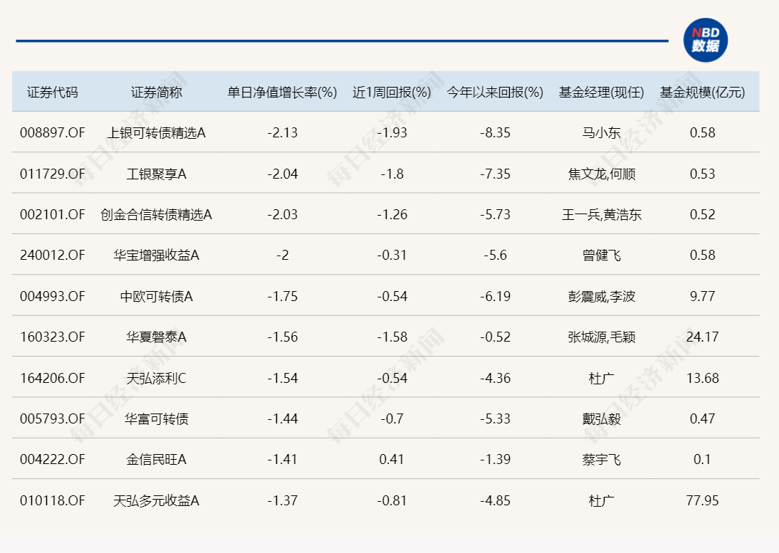Select weekly return -0.31

coord(392,256)
